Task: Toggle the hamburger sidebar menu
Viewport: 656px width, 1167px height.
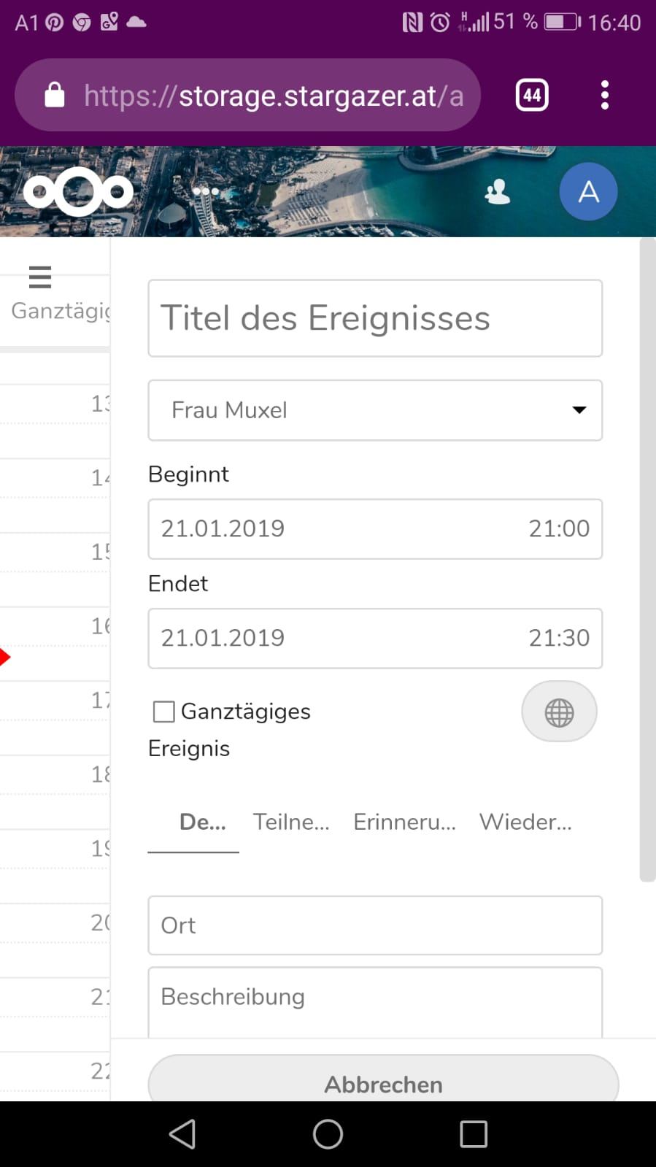Action: (x=39, y=277)
